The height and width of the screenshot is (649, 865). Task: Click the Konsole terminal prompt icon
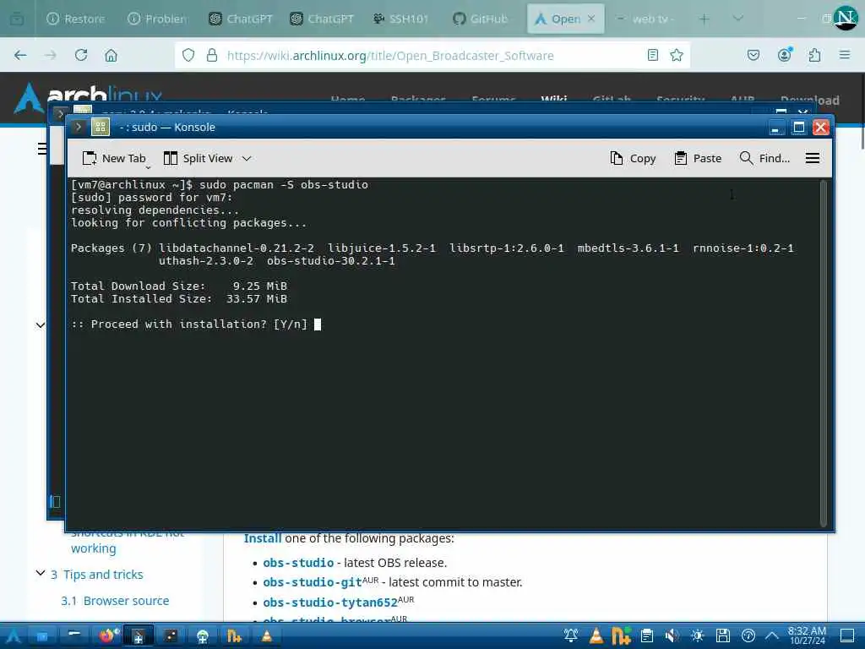pos(79,127)
